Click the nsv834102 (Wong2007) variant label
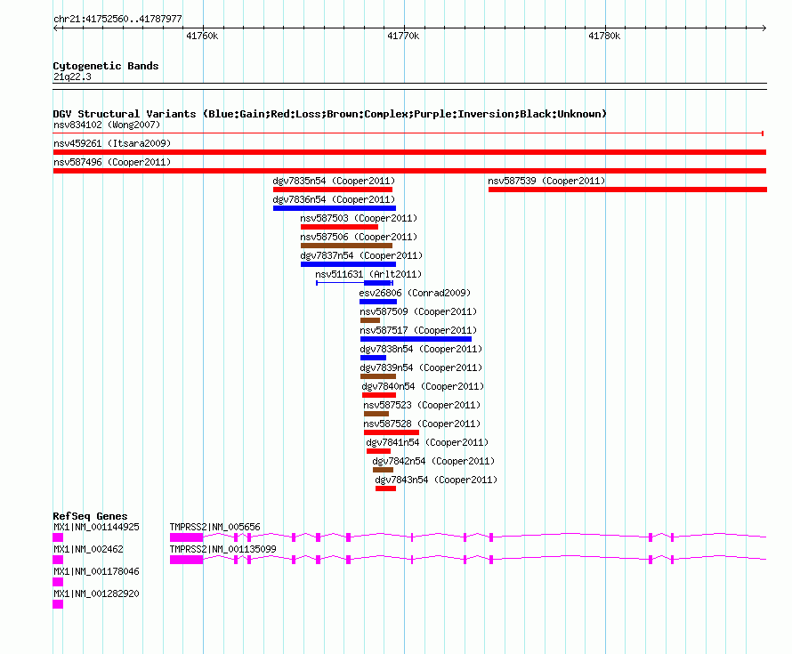The image size is (792, 654). [x=107, y=125]
